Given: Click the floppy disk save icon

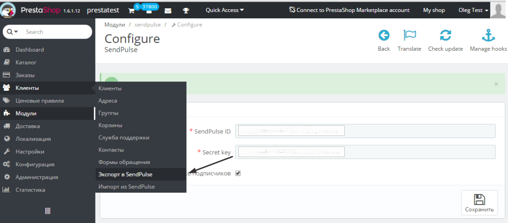Looking at the screenshot, I should [479, 200].
